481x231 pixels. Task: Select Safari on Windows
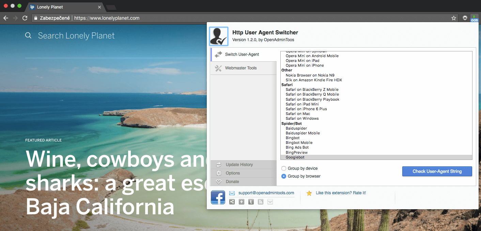(302, 118)
